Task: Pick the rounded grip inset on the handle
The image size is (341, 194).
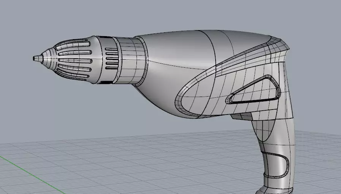Action: coord(276,165)
